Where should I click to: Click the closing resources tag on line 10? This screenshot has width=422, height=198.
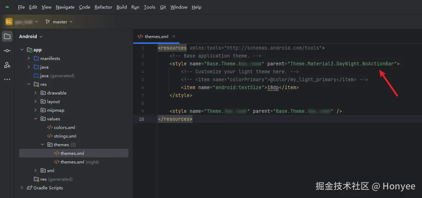(x=175, y=119)
